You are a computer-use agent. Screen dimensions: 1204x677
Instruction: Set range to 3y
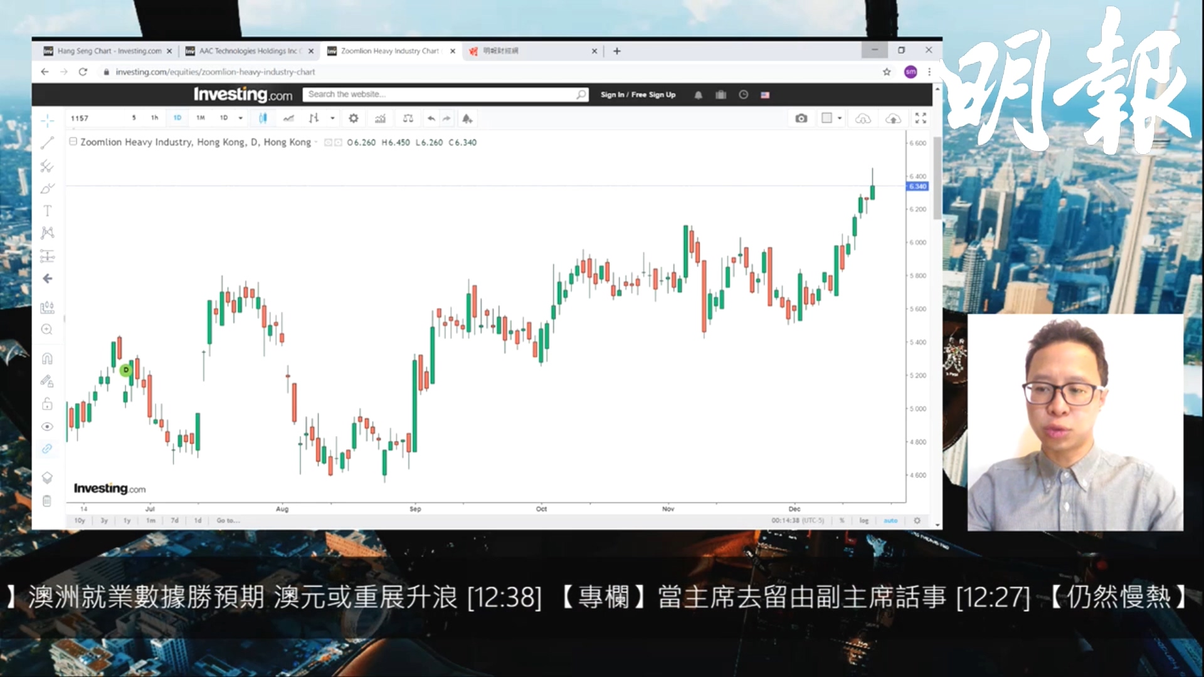pyautogui.click(x=104, y=520)
